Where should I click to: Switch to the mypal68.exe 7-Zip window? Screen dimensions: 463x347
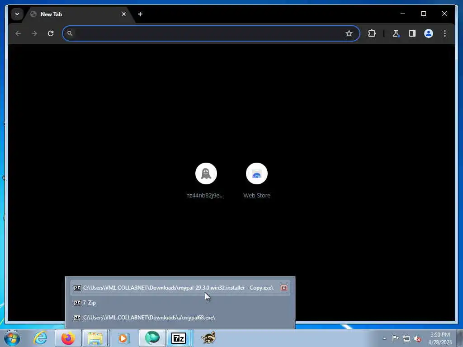[180, 318]
